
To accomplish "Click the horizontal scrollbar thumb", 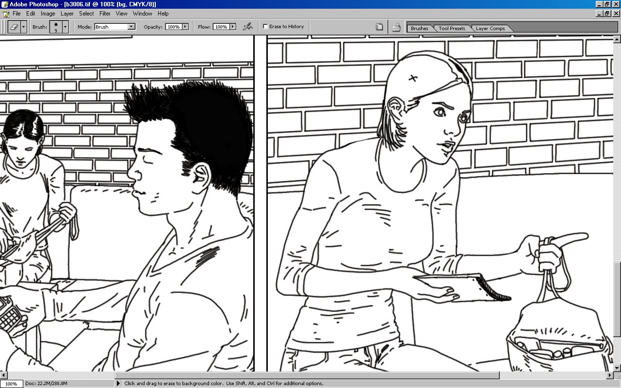I will (307, 375).
